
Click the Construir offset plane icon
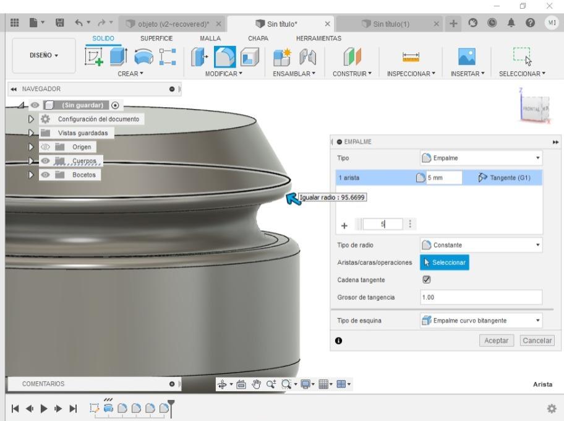[x=352, y=57]
